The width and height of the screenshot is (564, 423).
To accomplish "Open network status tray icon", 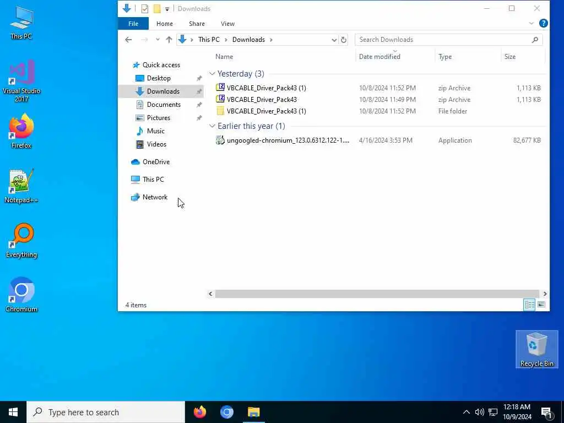I will (493, 412).
